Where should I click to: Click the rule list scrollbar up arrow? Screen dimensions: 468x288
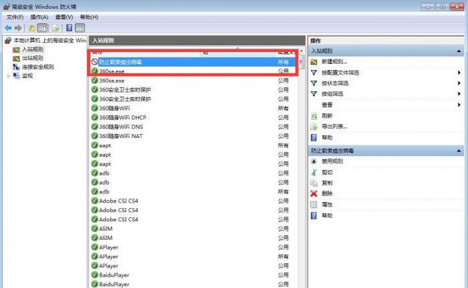coord(301,51)
